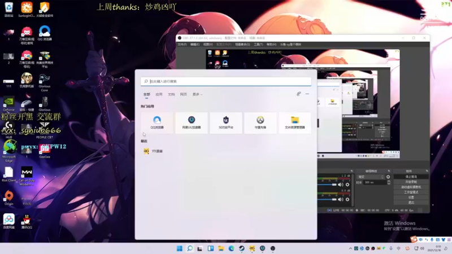This screenshot has height=254, width=452.
Task: Open YY语音 from recent list
Action: click(x=153, y=151)
